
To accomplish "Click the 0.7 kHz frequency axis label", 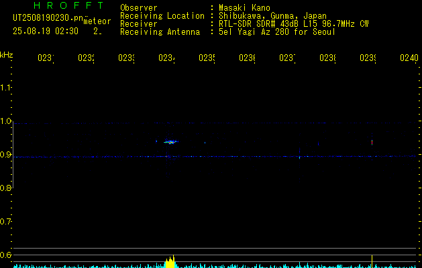I will coord(5,222).
